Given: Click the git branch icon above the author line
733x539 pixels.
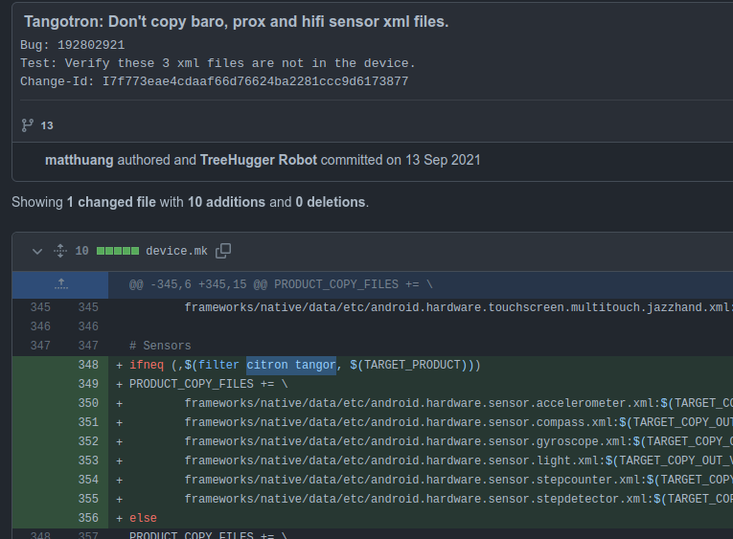Looking at the screenshot, I should tap(27, 124).
